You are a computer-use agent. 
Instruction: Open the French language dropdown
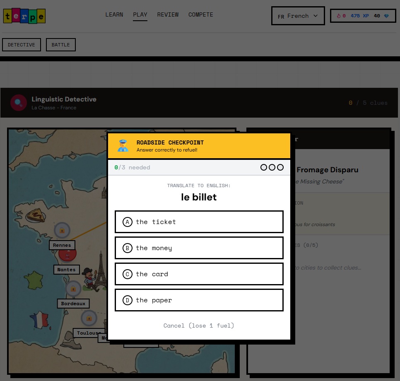pyautogui.click(x=298, y=16)
